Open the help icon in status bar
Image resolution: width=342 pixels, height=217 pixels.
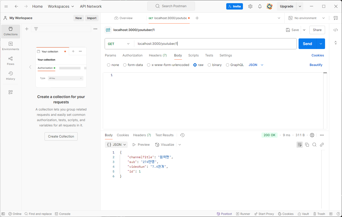click(x=338, y=214)
